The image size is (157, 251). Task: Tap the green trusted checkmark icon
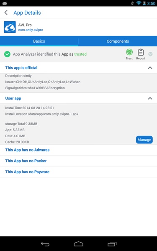tap(7, 54)
